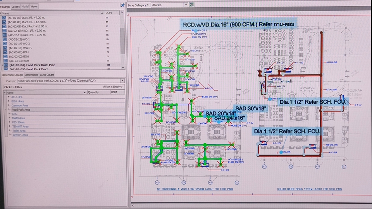This screenshot has width=372, height=209.
Task: Open the Dimensions tab
Action: click(31, 74)
